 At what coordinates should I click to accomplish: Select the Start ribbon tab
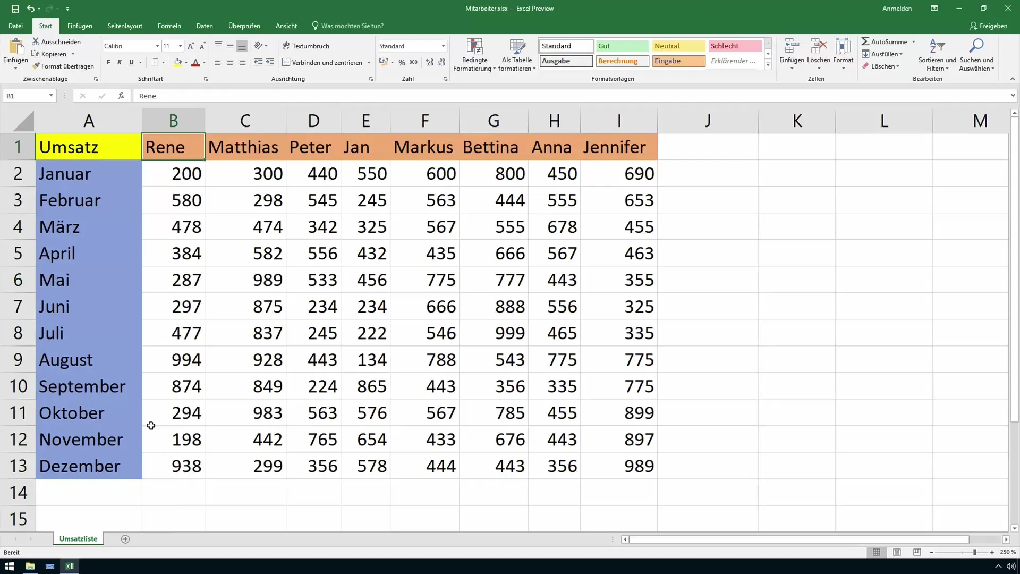(x=46, y=26)
